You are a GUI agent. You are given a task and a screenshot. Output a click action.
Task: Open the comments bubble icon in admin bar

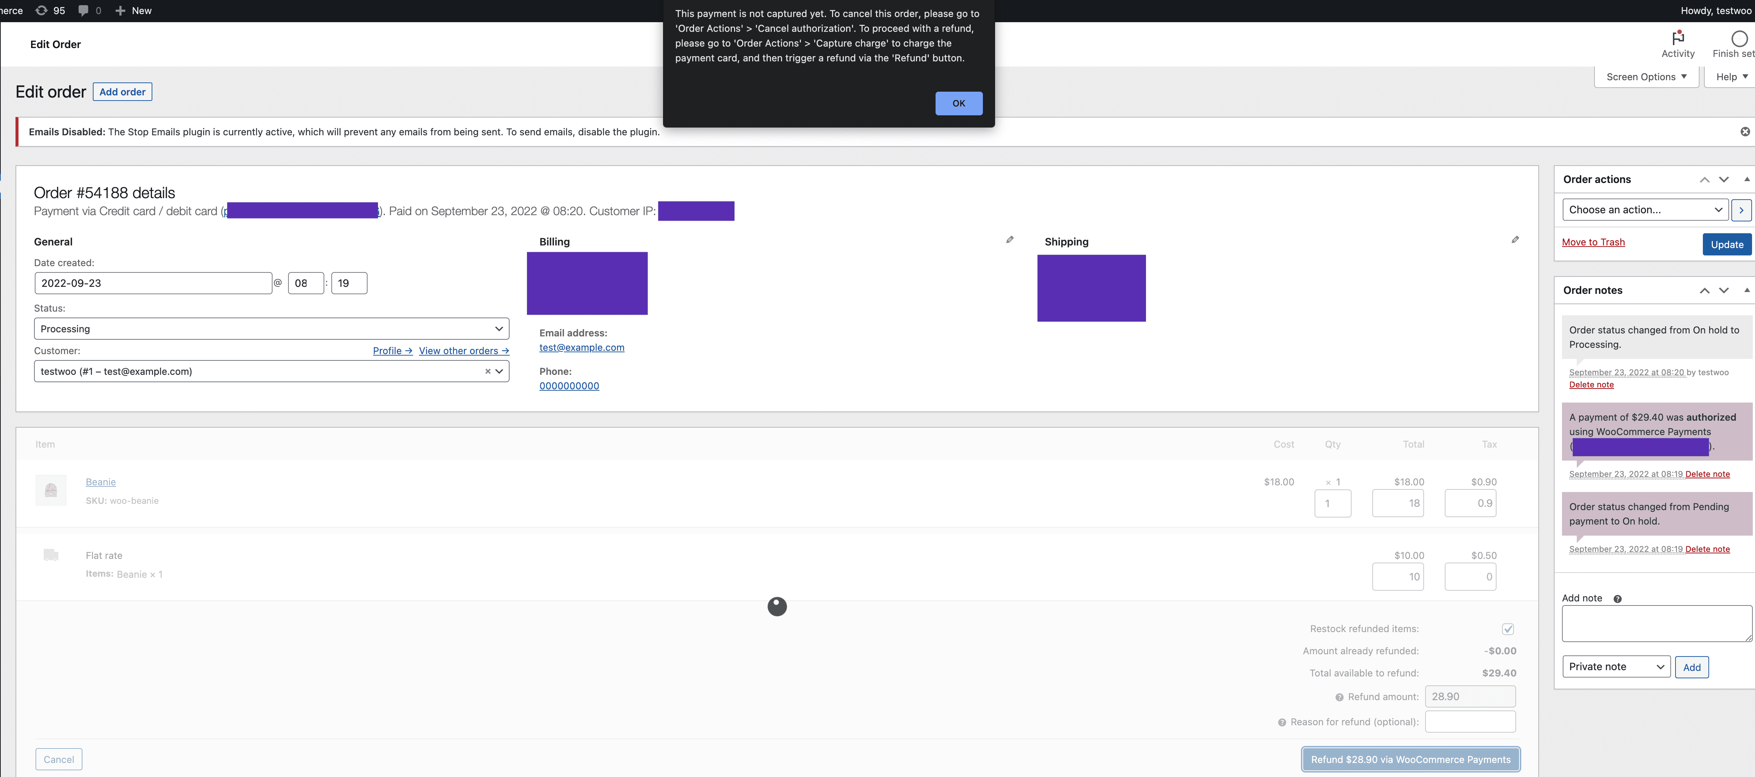(83, 10)
